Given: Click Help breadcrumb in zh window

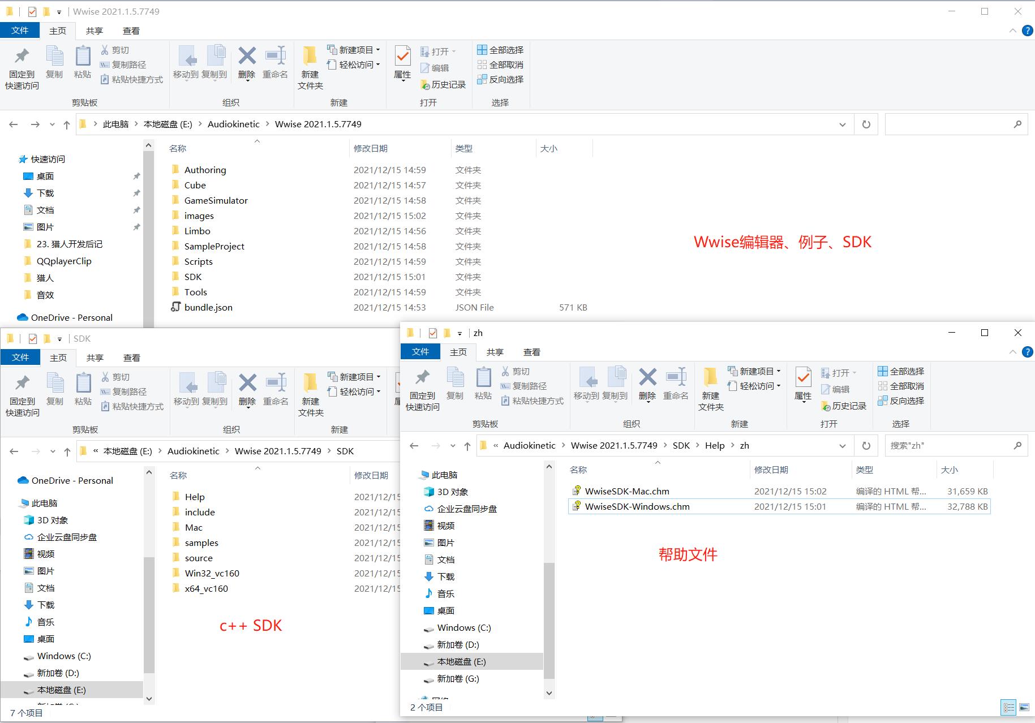Looking at the screenshot, I should 715,446.
